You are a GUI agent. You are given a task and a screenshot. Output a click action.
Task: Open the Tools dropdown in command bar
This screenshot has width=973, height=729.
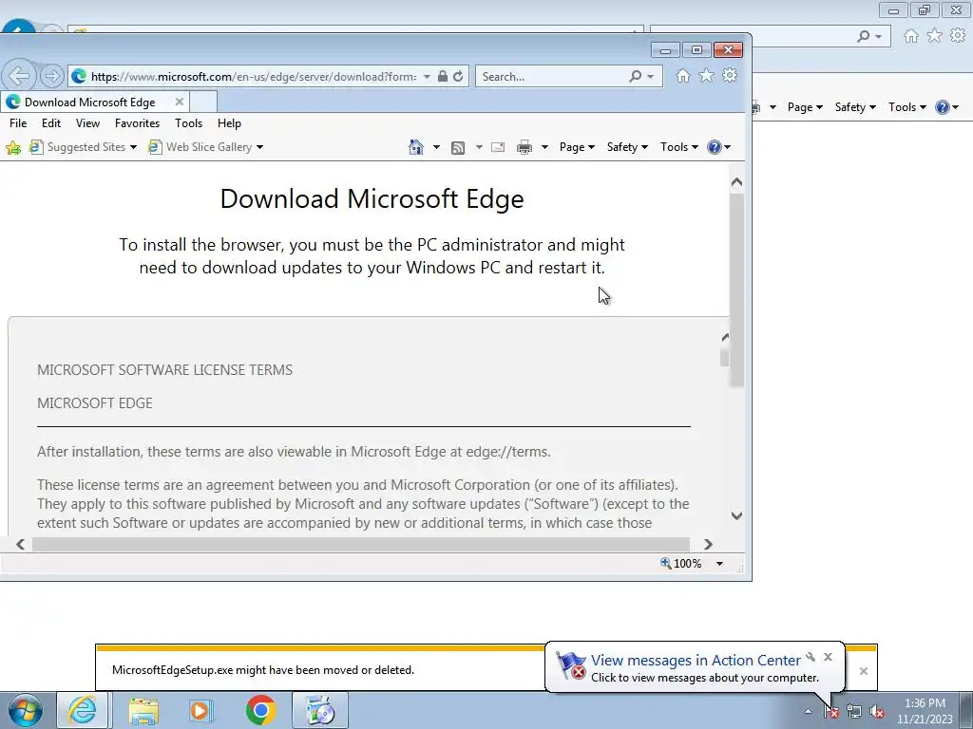tap(678, 147)
